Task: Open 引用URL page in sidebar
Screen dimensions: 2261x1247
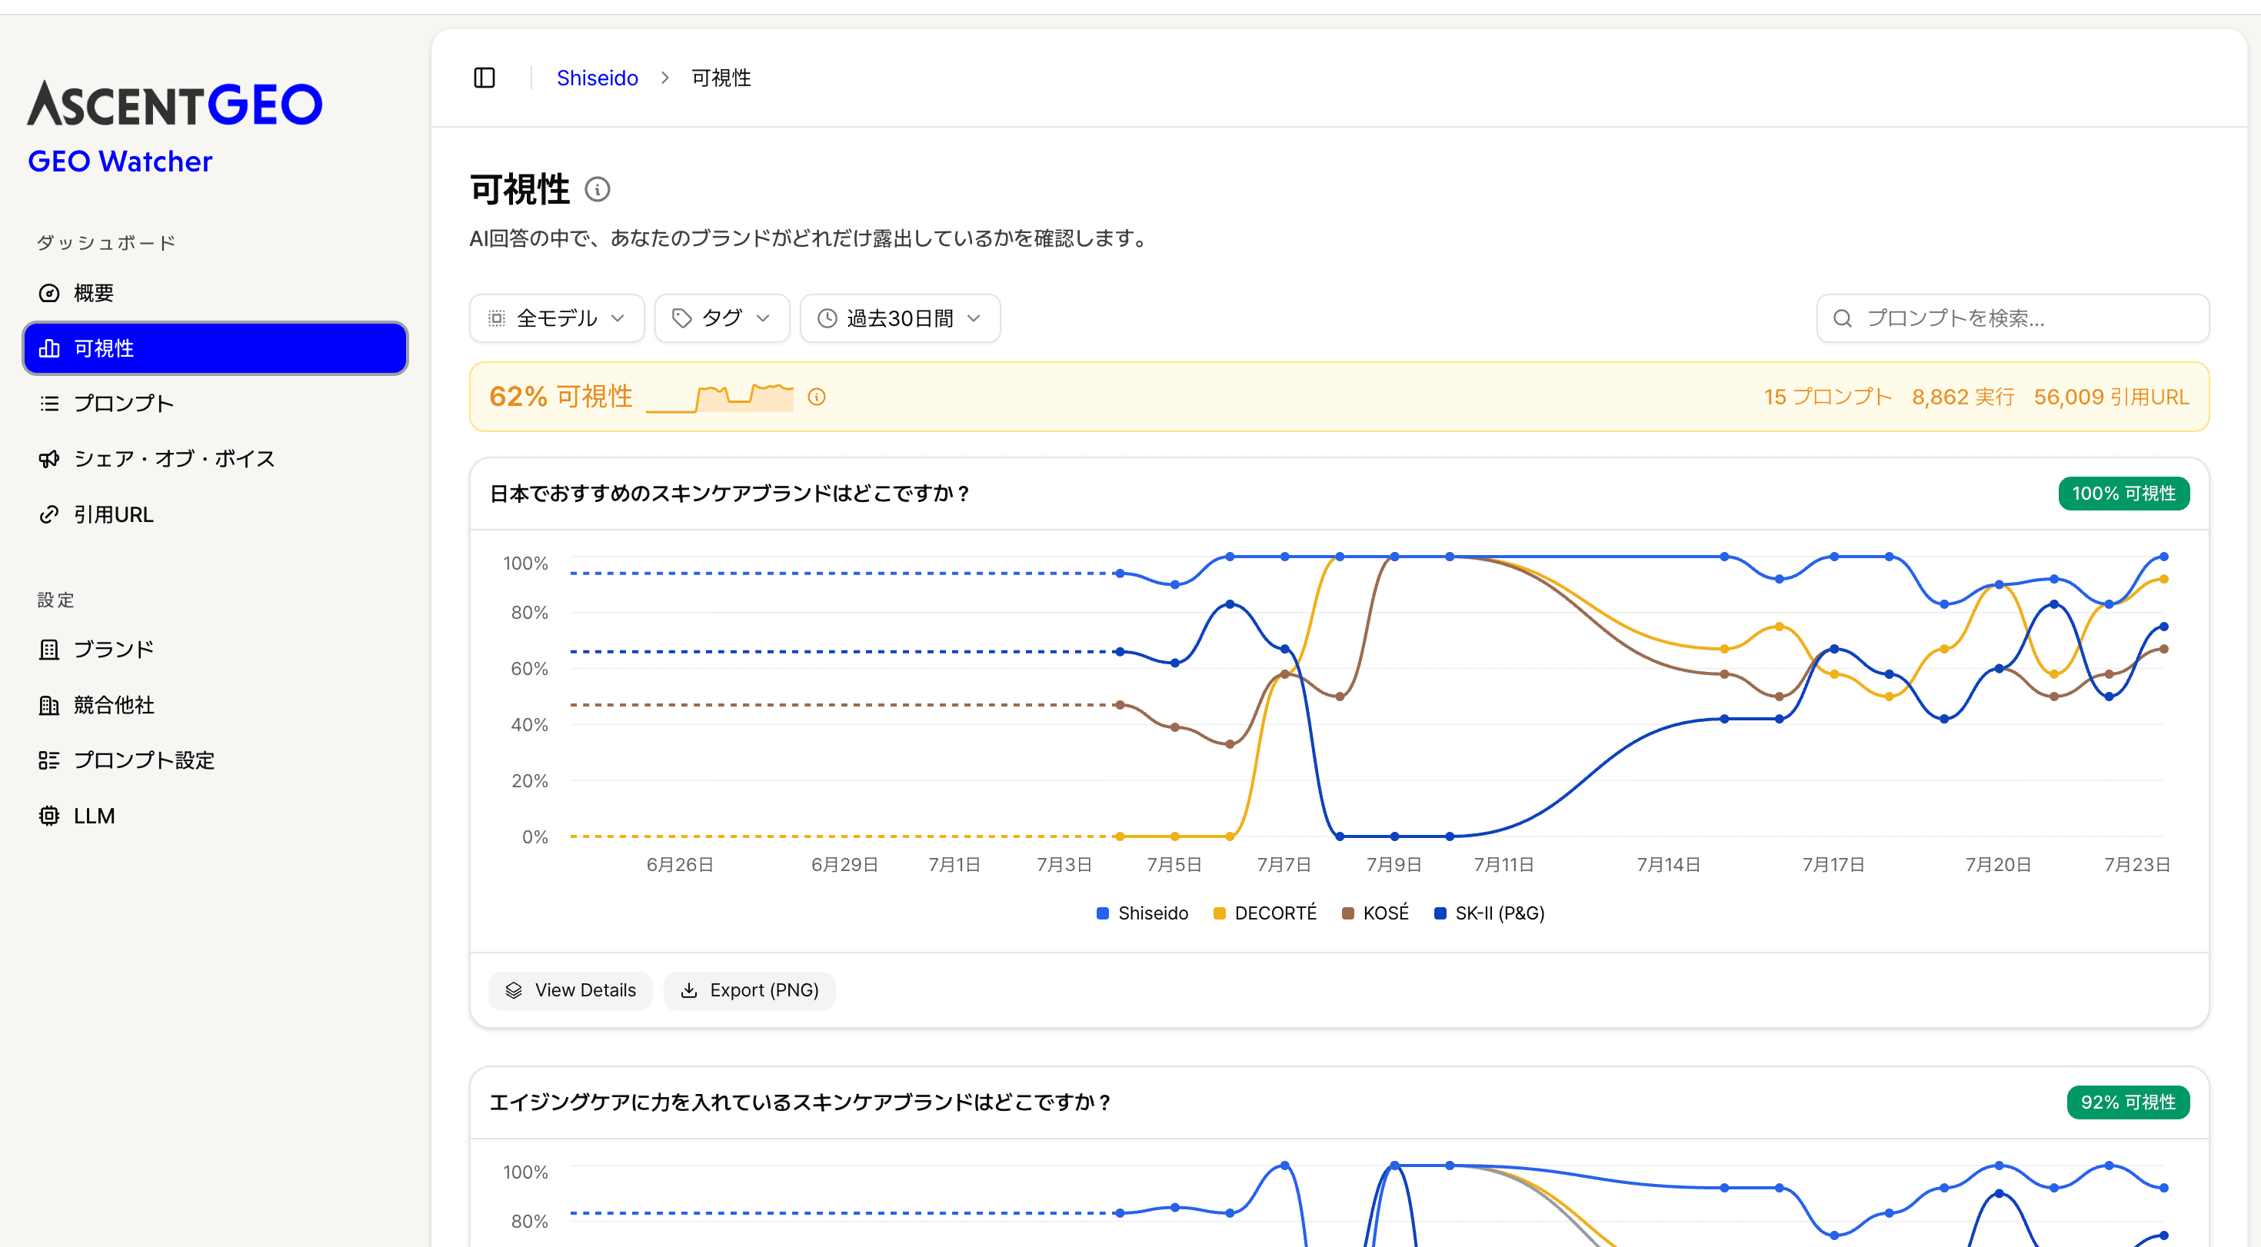Action: click(x=215, y=515)
